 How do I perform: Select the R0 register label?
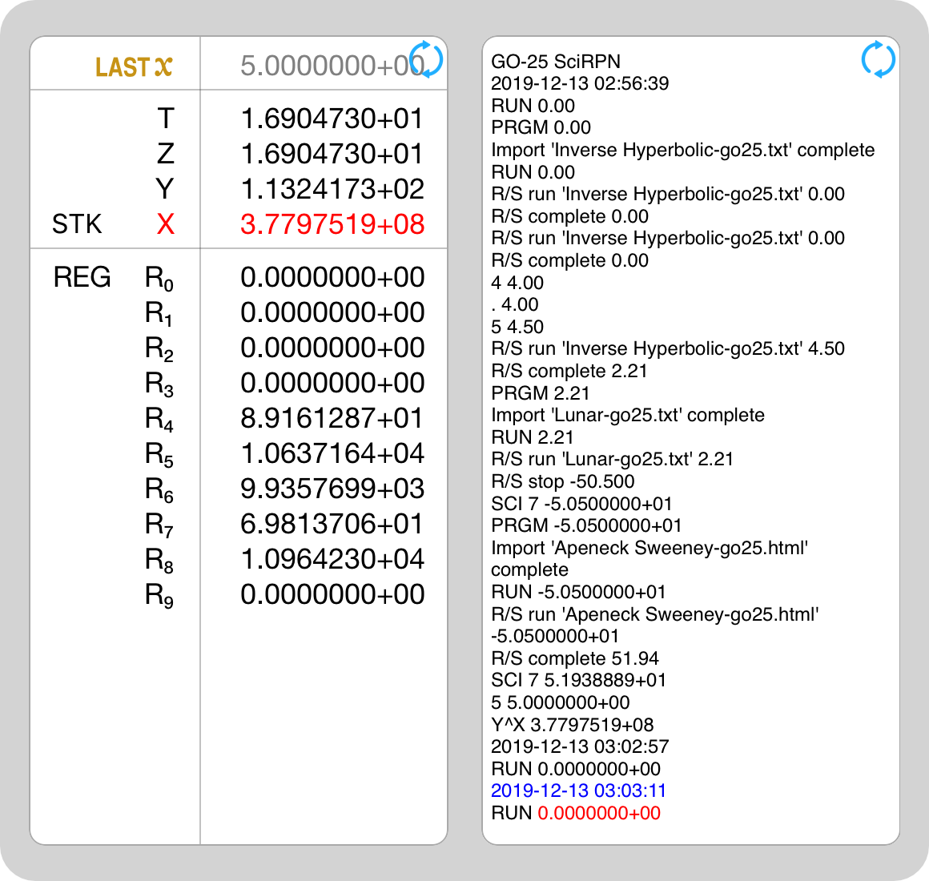point(159,279)
